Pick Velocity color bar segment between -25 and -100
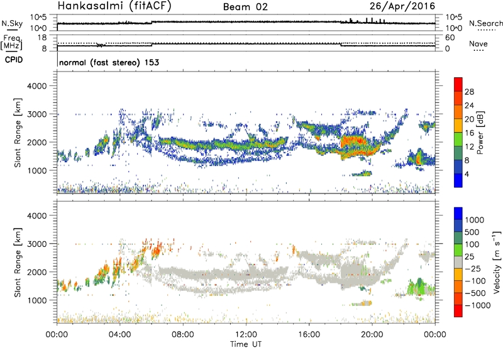The width and height of the screenshot is (503, 348). tap(458, 275)
